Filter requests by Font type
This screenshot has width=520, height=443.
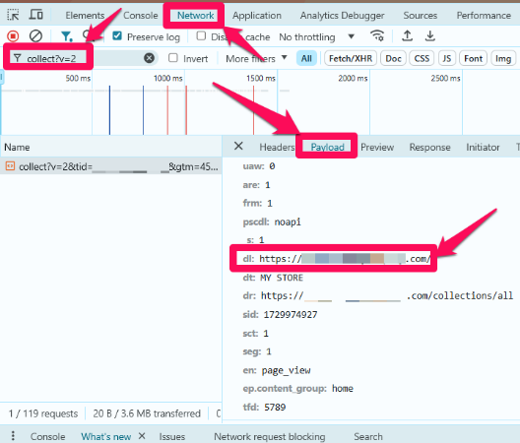click(473, 58)
